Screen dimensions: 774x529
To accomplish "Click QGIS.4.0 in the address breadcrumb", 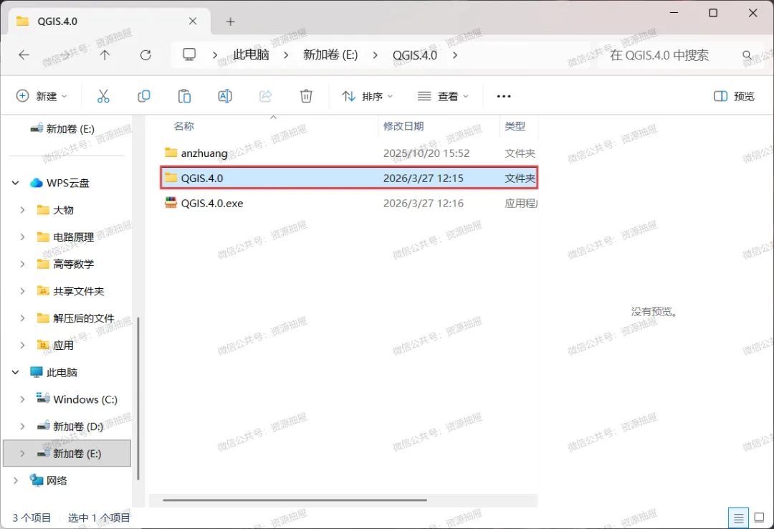I will (x=415, y=54).
